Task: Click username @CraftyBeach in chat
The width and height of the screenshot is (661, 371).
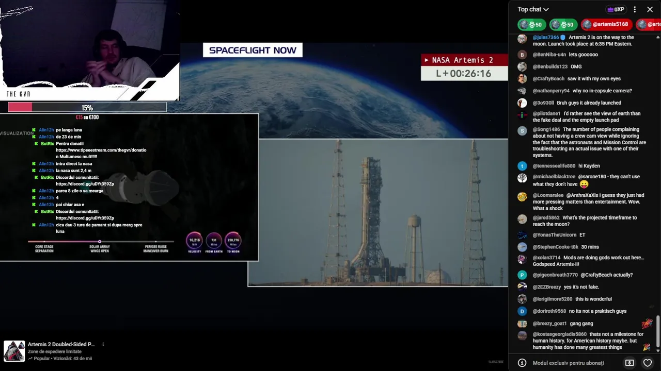Action: pos(548,79)
